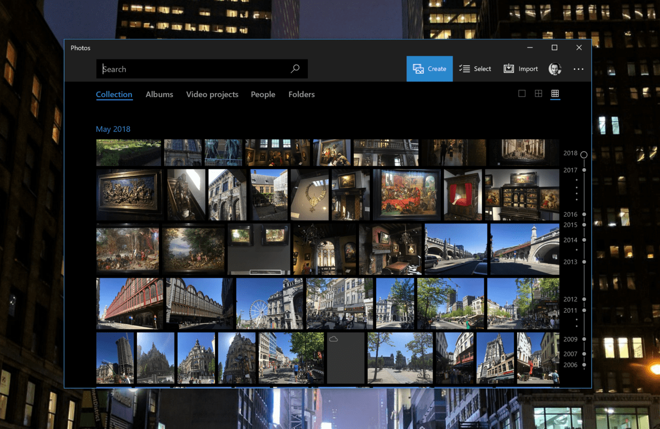This screenshot has width=660, height=429.
Task: Open the red railway station building photo
Action: 130,303
